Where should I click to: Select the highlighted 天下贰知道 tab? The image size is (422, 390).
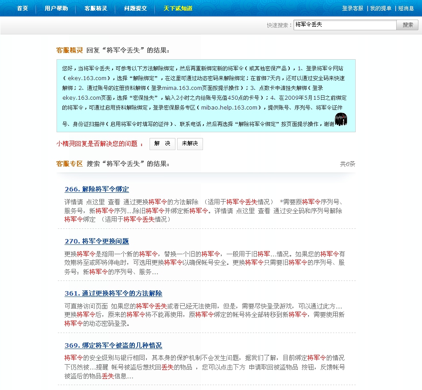tap(178, 8)
